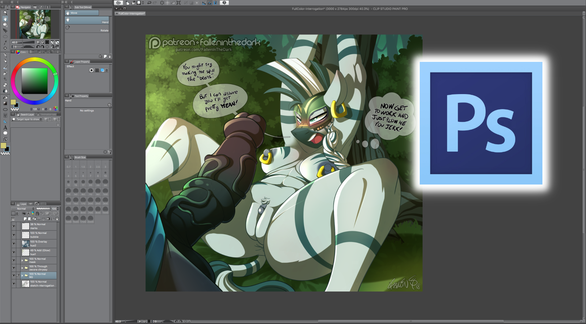Open the Target layer to show dropdown

[27, 119]
